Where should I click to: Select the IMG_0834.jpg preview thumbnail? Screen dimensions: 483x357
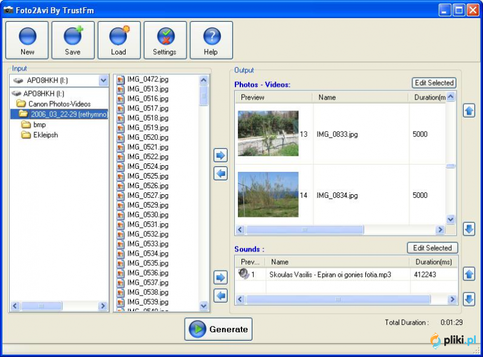click(268, 195)
